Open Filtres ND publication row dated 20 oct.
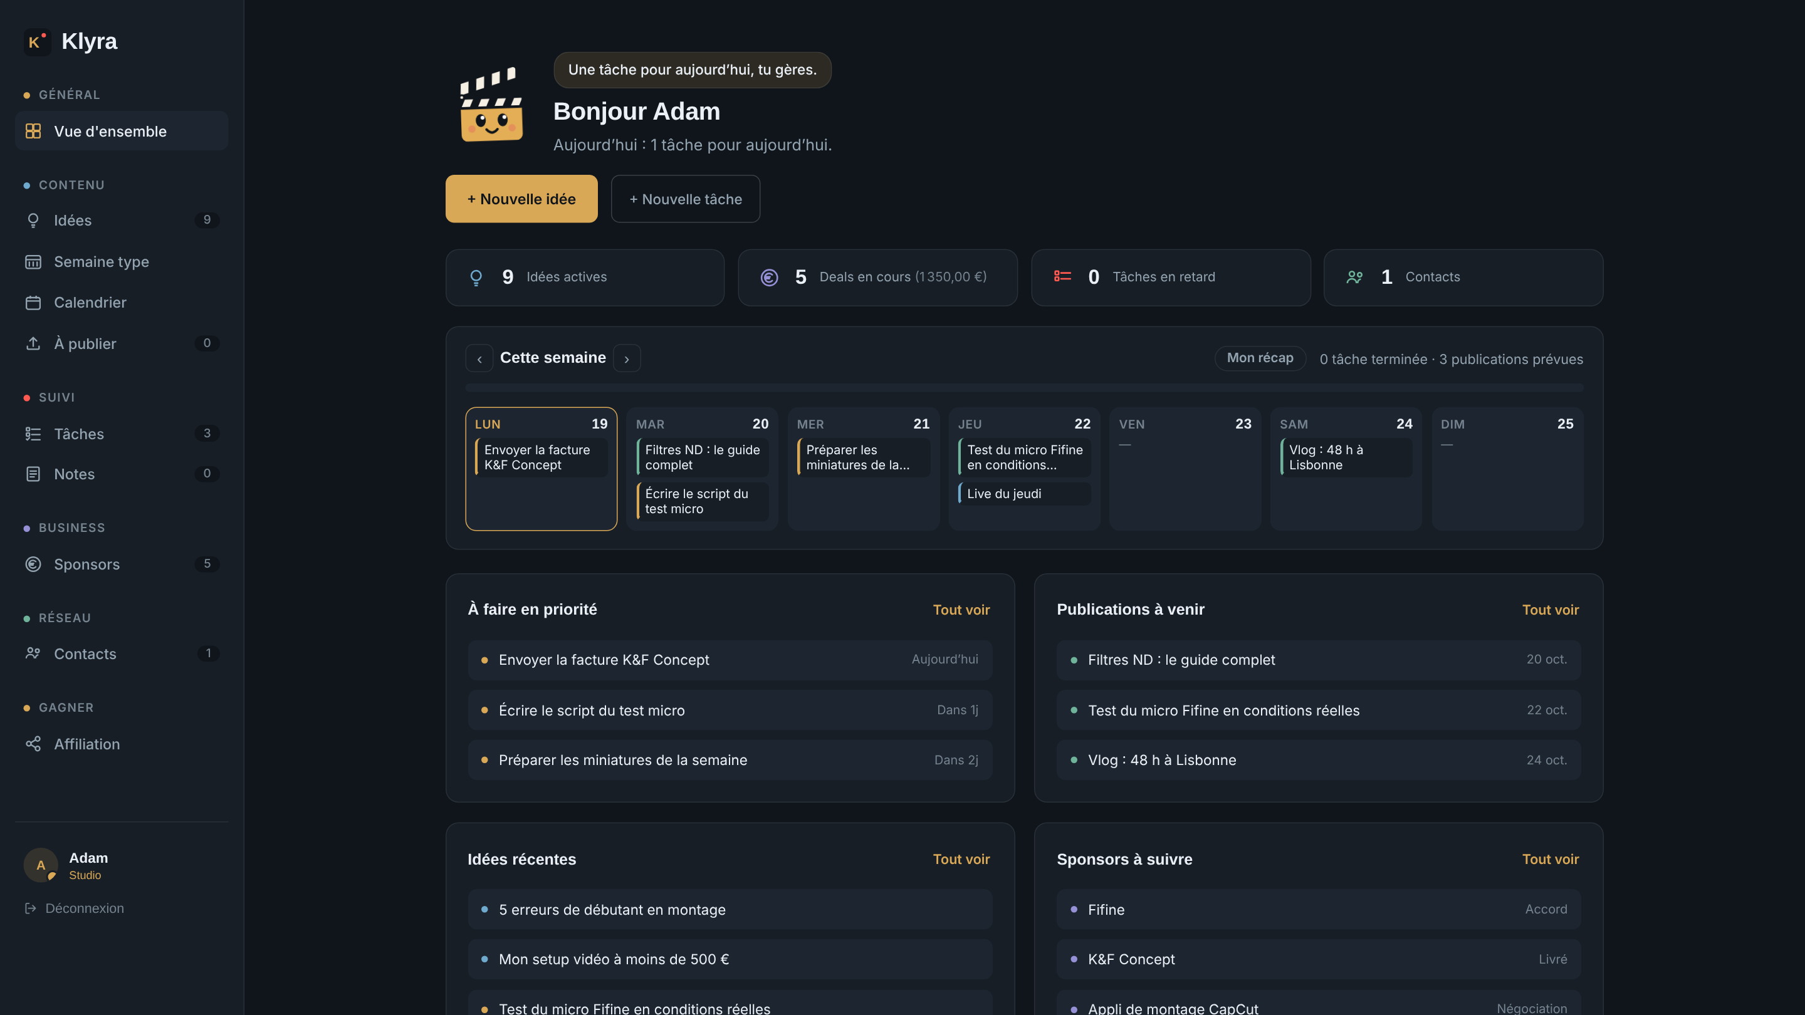The width and height of the screenshot is (1805, 1015). click(x=1319, y=660)
